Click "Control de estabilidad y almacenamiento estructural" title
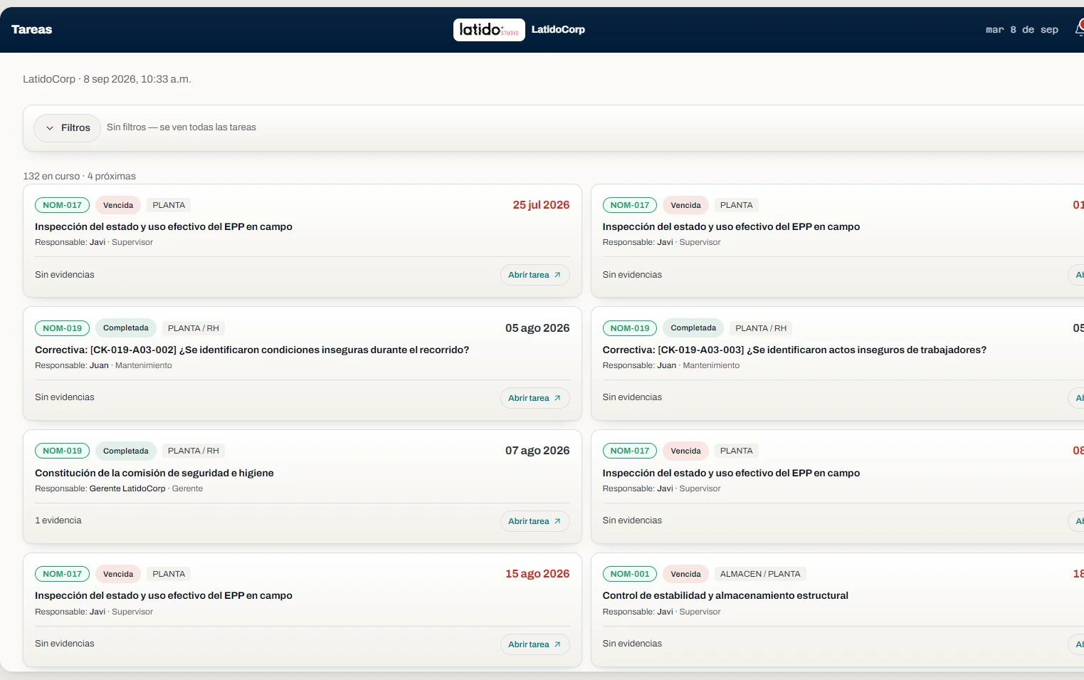The image size is (1084, 680). 725,595
